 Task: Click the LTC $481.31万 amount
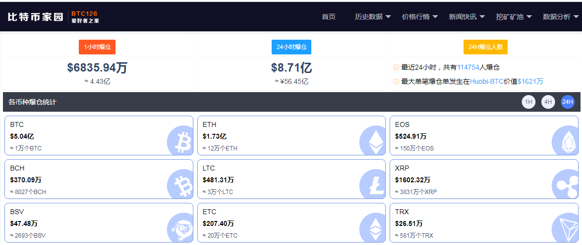tap(218, 180)
